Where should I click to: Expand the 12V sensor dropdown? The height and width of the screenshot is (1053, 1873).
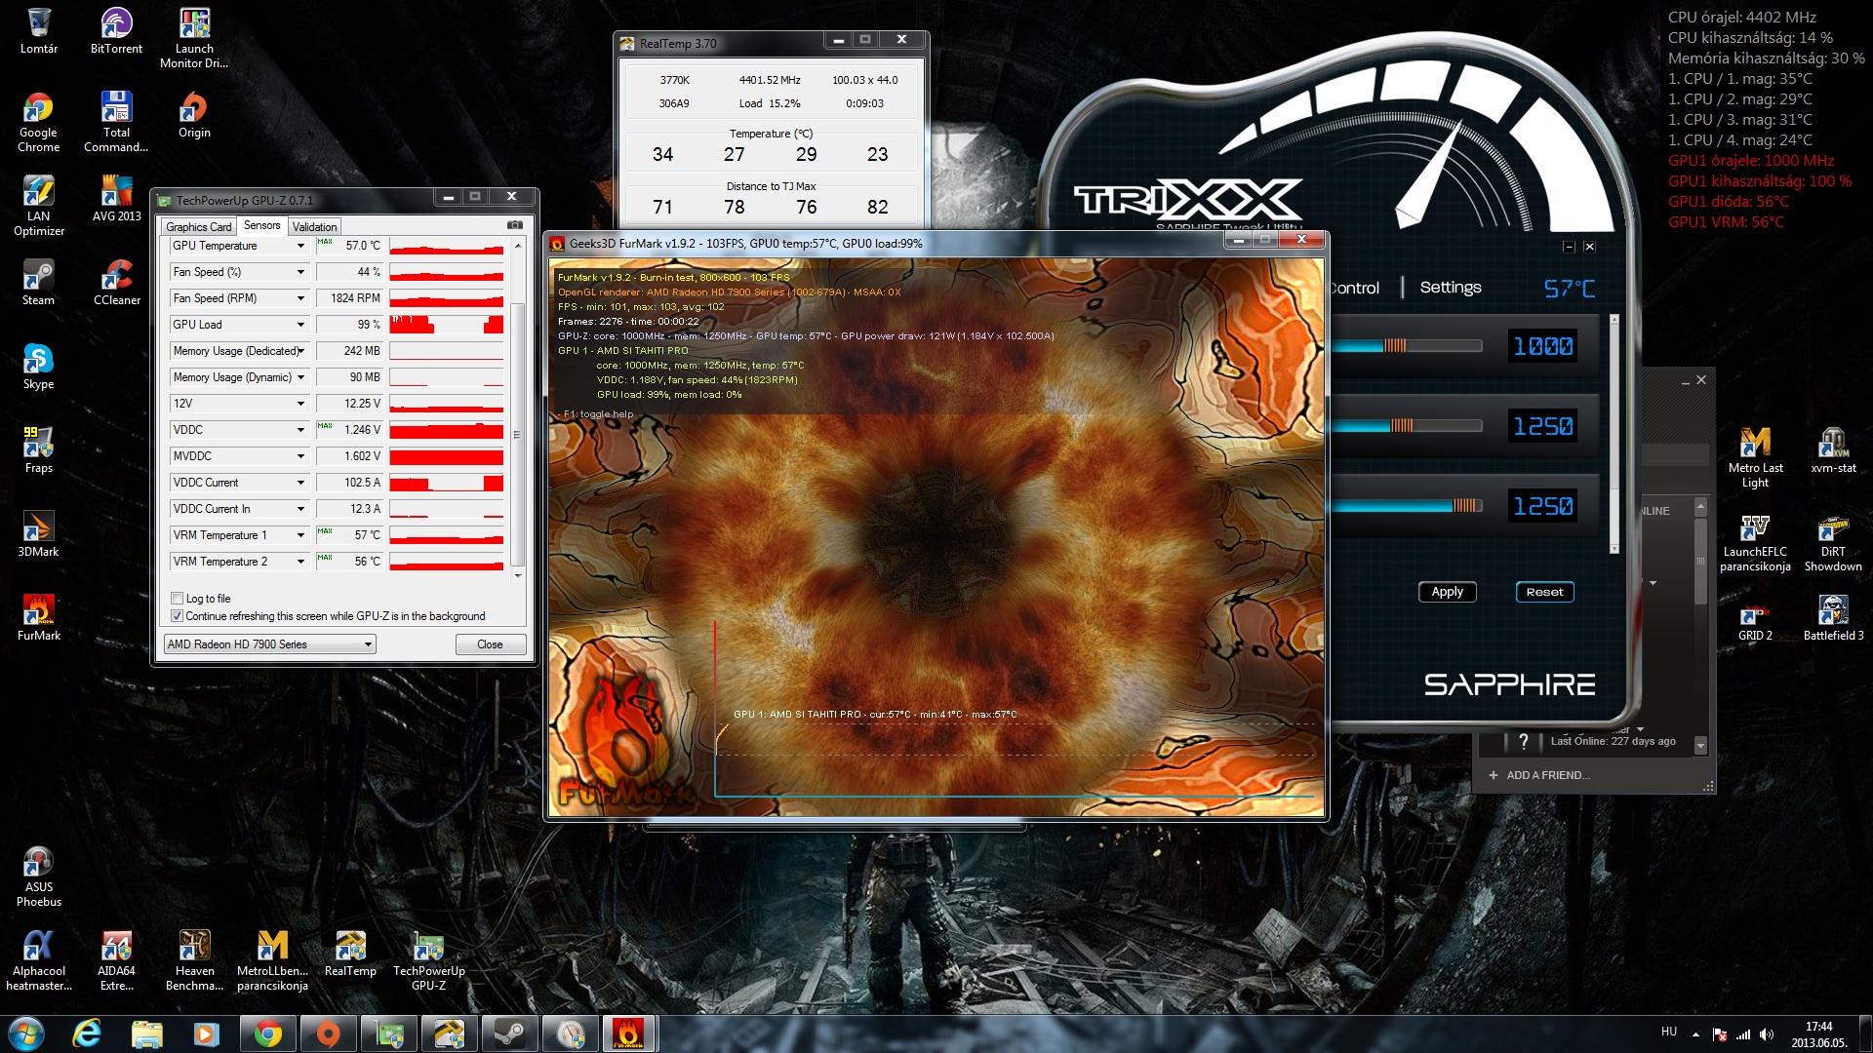pyautogui.click(x=300, y=404)
